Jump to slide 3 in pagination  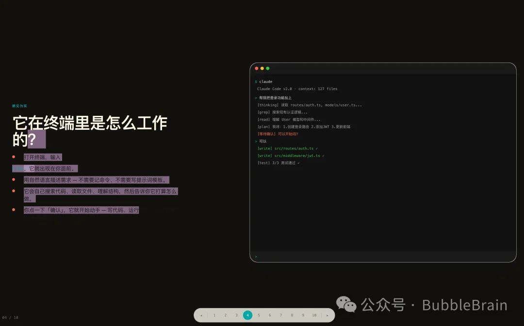237,315
